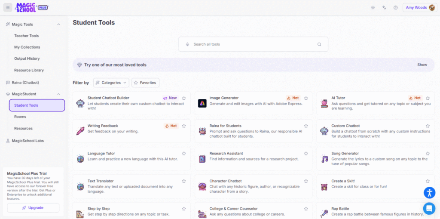The image size is (440, 219).
Task: Click the Image Generator Adobe Express icon
Action: coord(202,103)
